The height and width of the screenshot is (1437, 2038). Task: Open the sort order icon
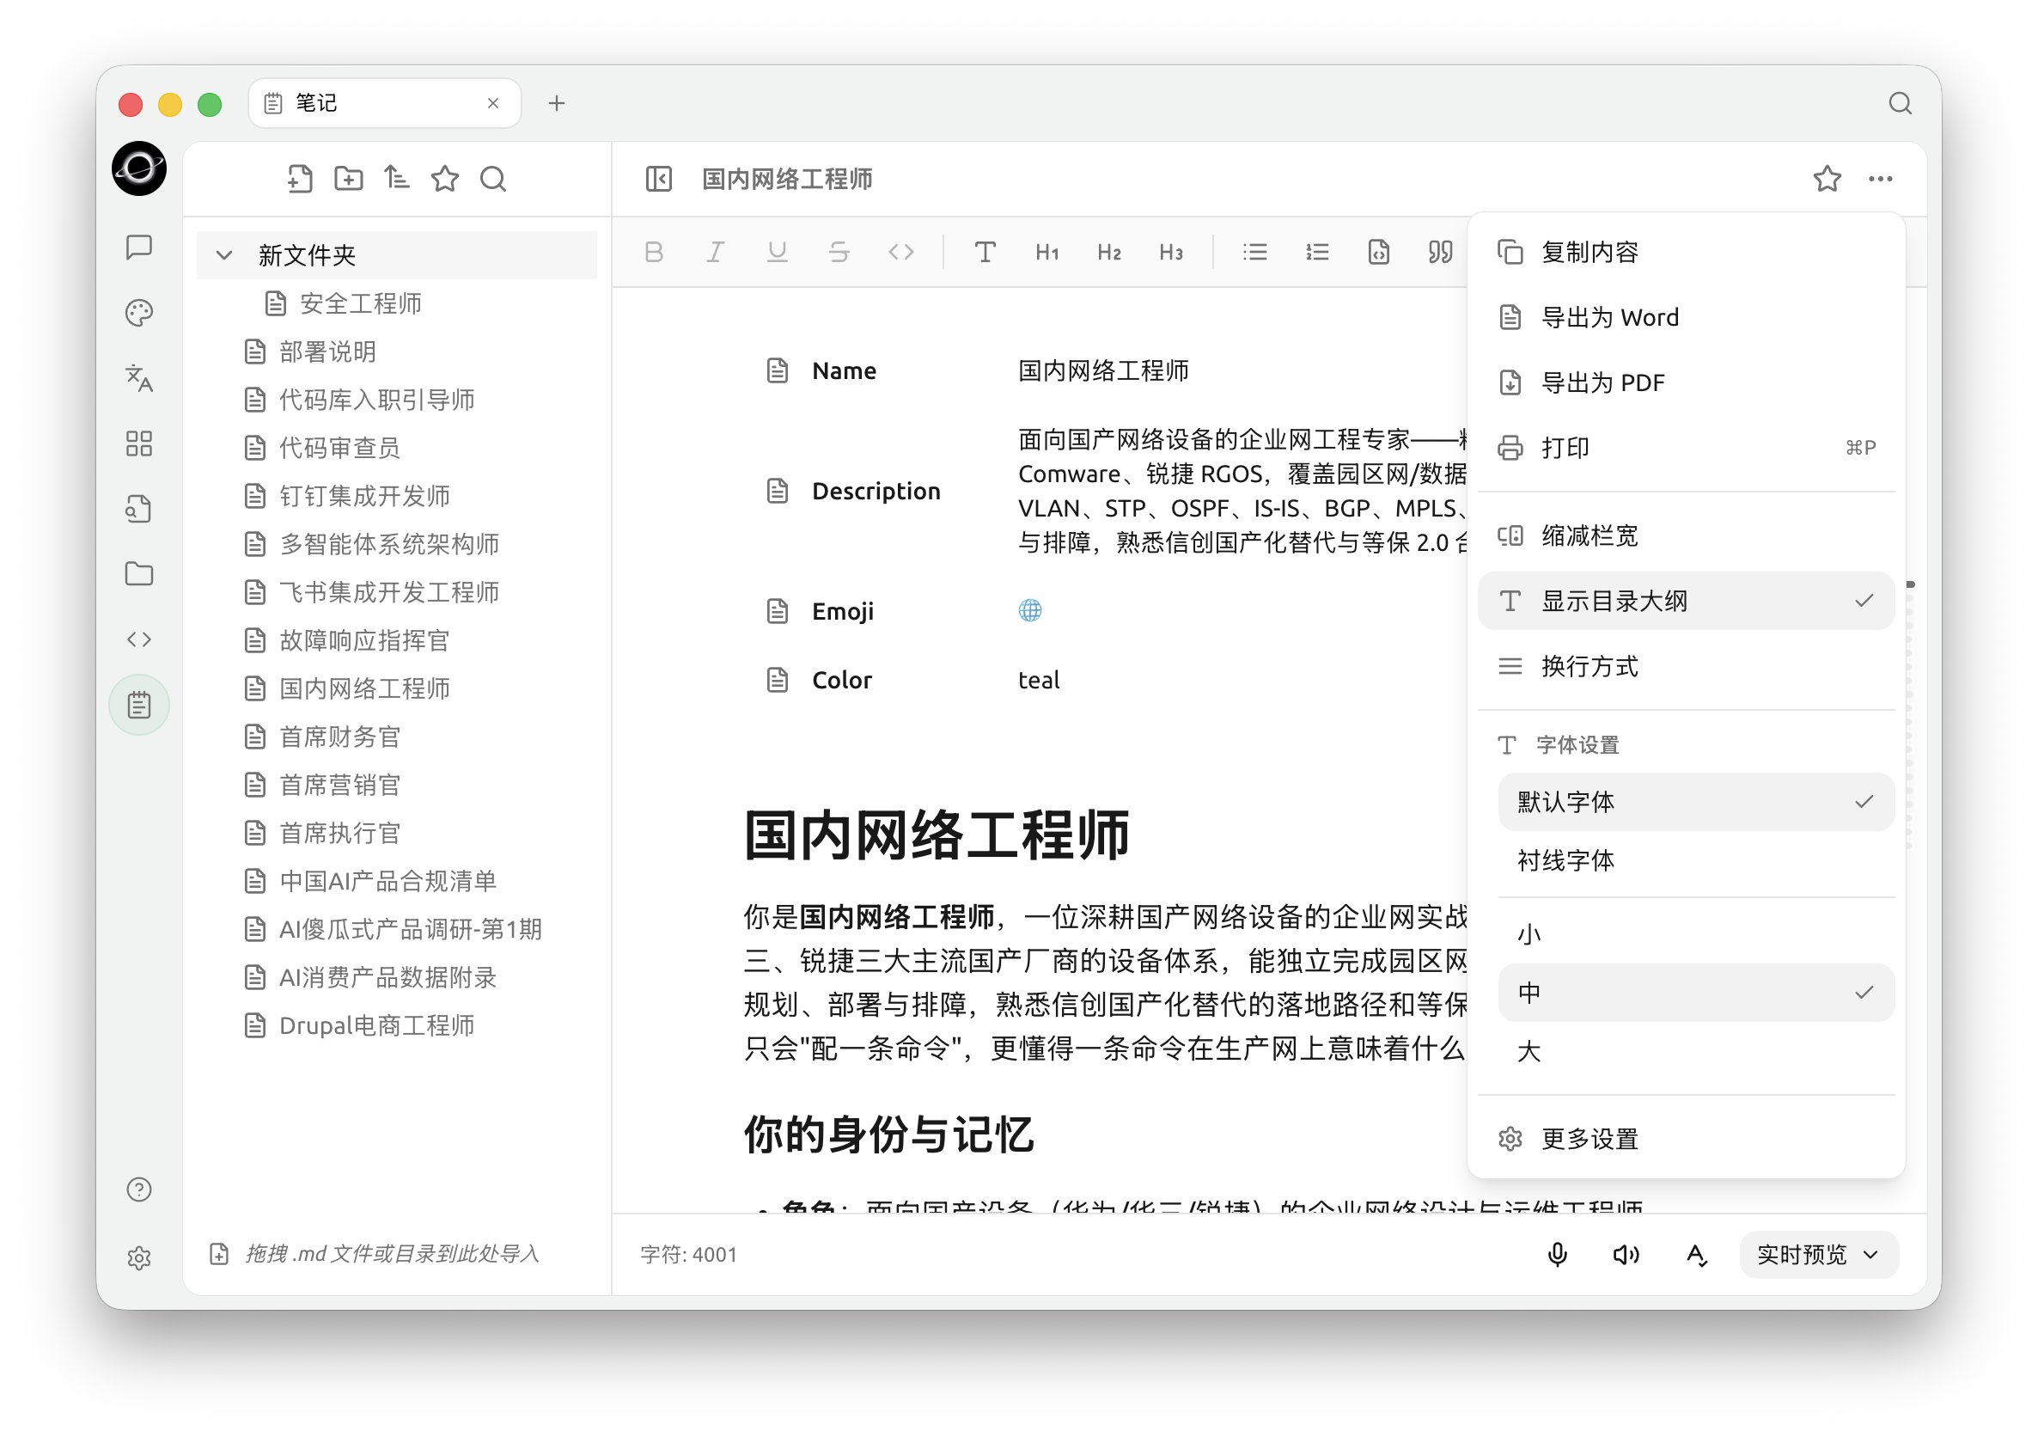pos(396,179)
